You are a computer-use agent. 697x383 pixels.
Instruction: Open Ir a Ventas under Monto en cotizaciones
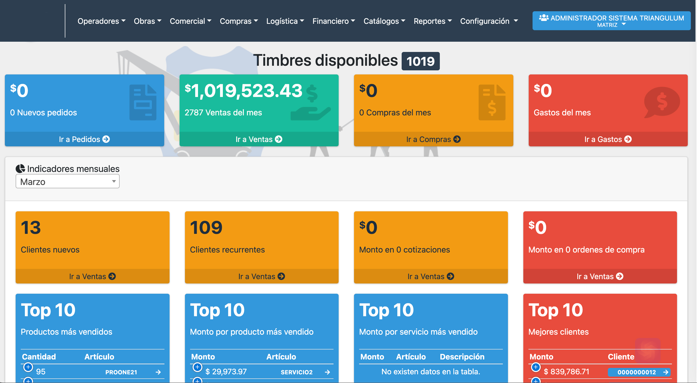coord(431,276)
